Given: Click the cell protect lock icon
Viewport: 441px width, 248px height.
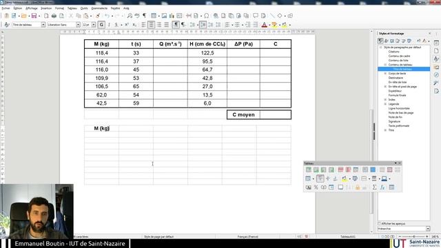Looking at the screenshot, I should coord(358,187).
